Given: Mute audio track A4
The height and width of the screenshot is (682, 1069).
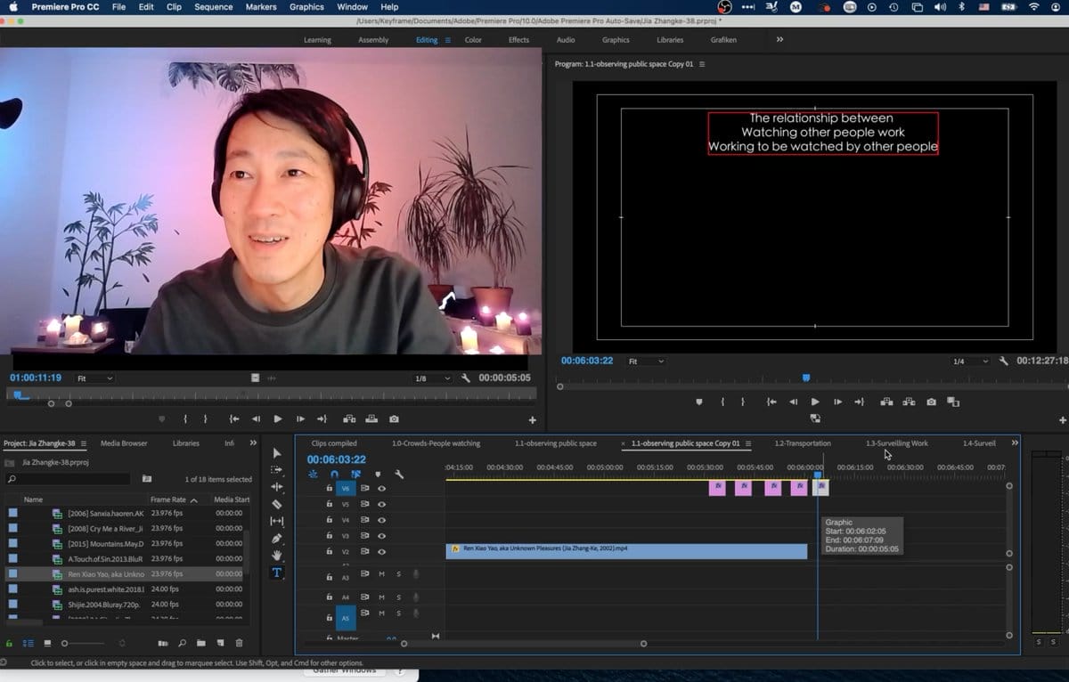Looking at the screenshot, I should (381, 597).
